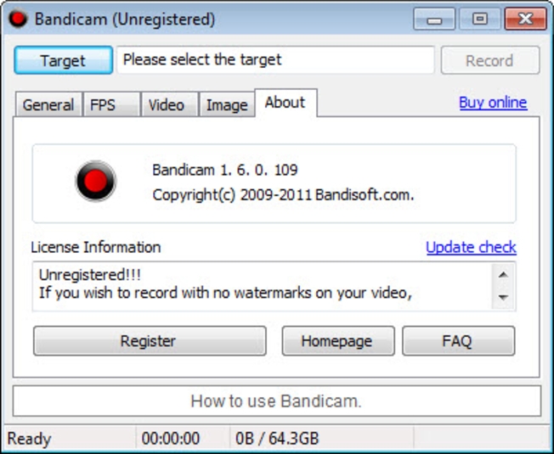Click the Bandicam title bar icon
This screenshot has height=454, width=554.
18,19
